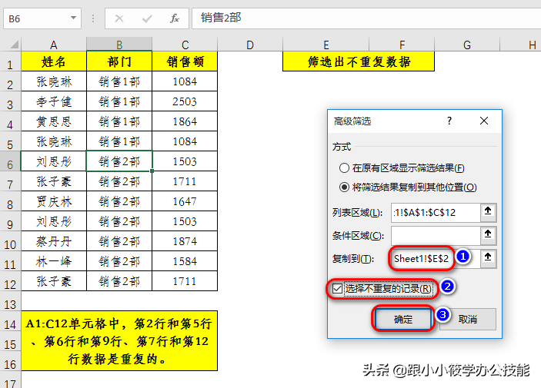Open the Name Box dropdown arrow
Viewport: 541px width, 388px height.
pyautogui.click(x=73, y=18)
